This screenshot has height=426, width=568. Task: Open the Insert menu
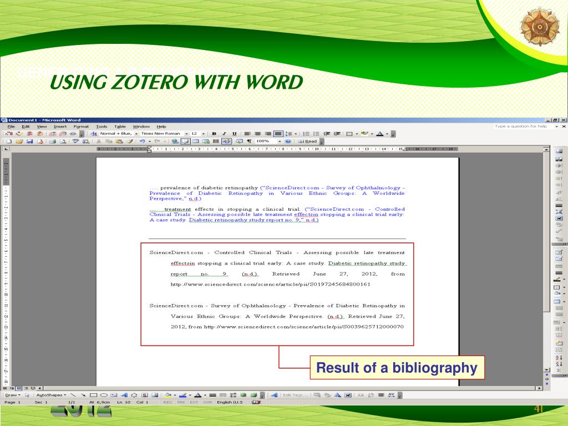click(x=60, y=126)
